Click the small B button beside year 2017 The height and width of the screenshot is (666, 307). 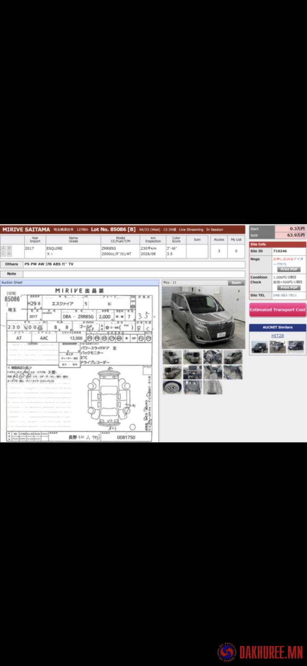(x=9, y=248)
